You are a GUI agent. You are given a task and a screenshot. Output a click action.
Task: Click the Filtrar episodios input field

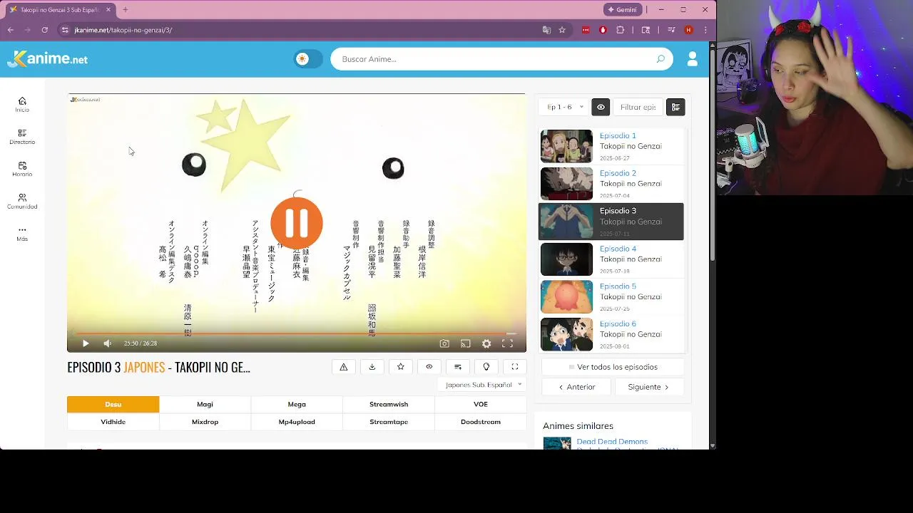[638, 107]
